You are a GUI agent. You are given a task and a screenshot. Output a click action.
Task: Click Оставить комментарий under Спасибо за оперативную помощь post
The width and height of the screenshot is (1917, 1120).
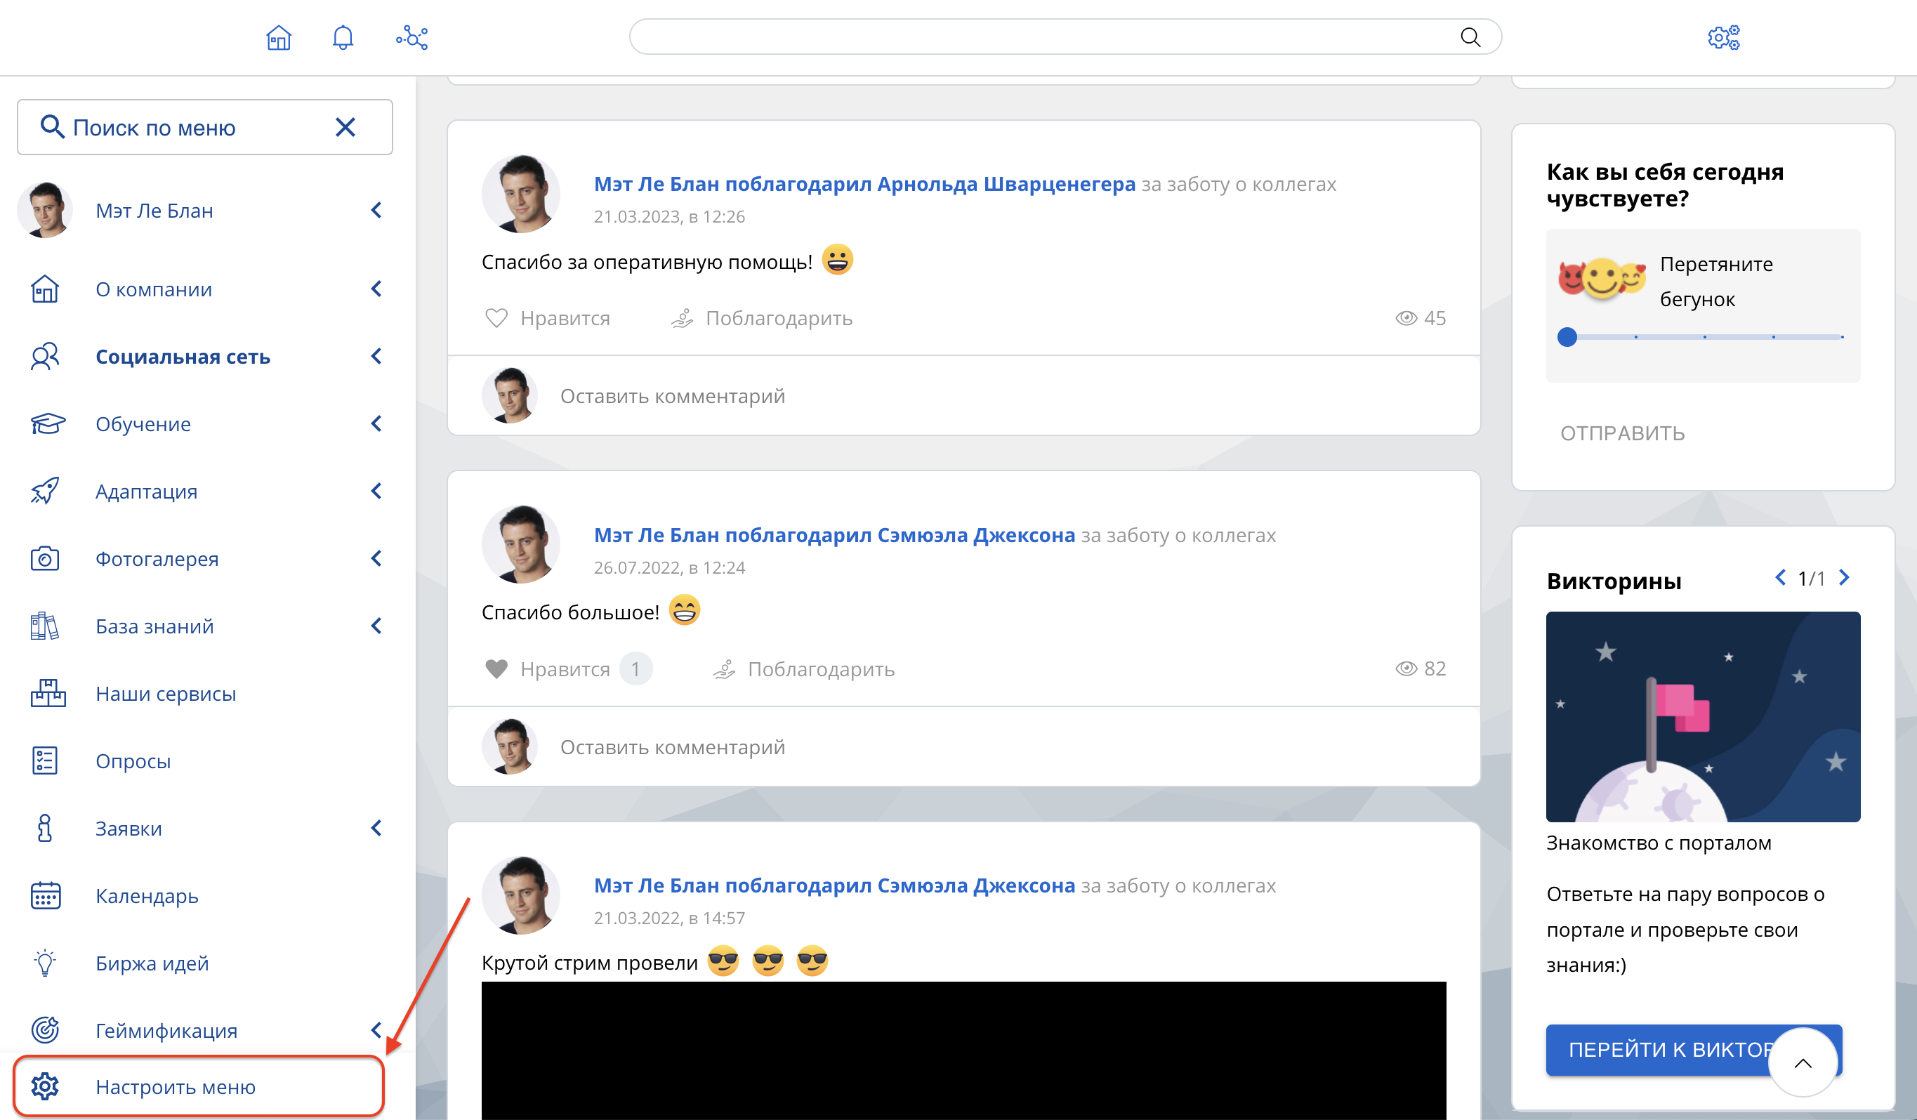(x=673, y=395)
